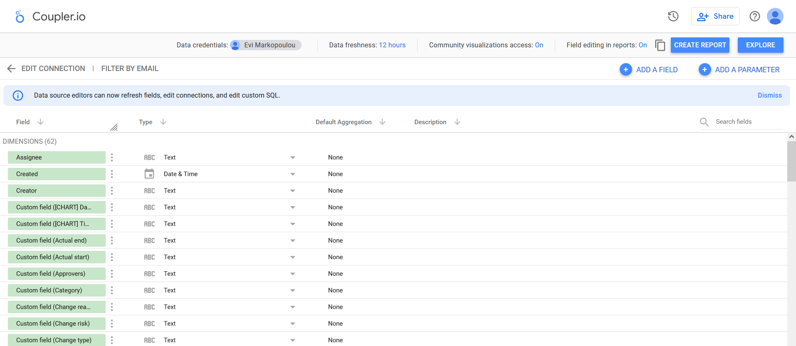The width and height of the screenshot is (796, 346).
Task: Click the copy data source icon
Action: pyautogui.click(x=660, y=45)
